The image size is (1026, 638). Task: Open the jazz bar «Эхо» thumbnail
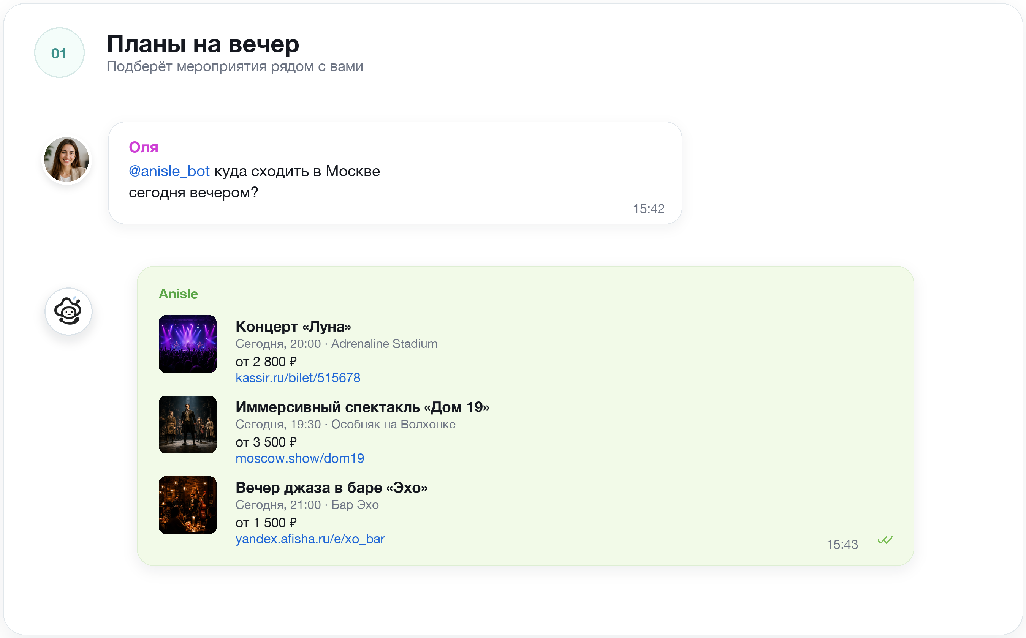(187, 505)
